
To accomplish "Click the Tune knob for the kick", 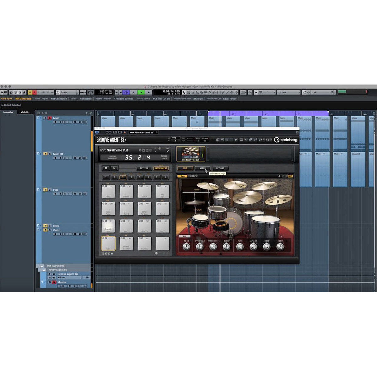I will click(x=240, y=247).
